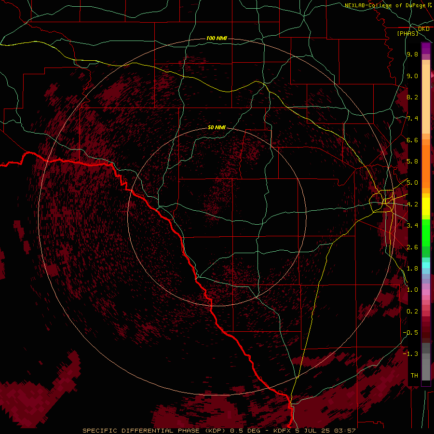Select the purple top segment of color bar
434x434 pixels.
point(426,48)
